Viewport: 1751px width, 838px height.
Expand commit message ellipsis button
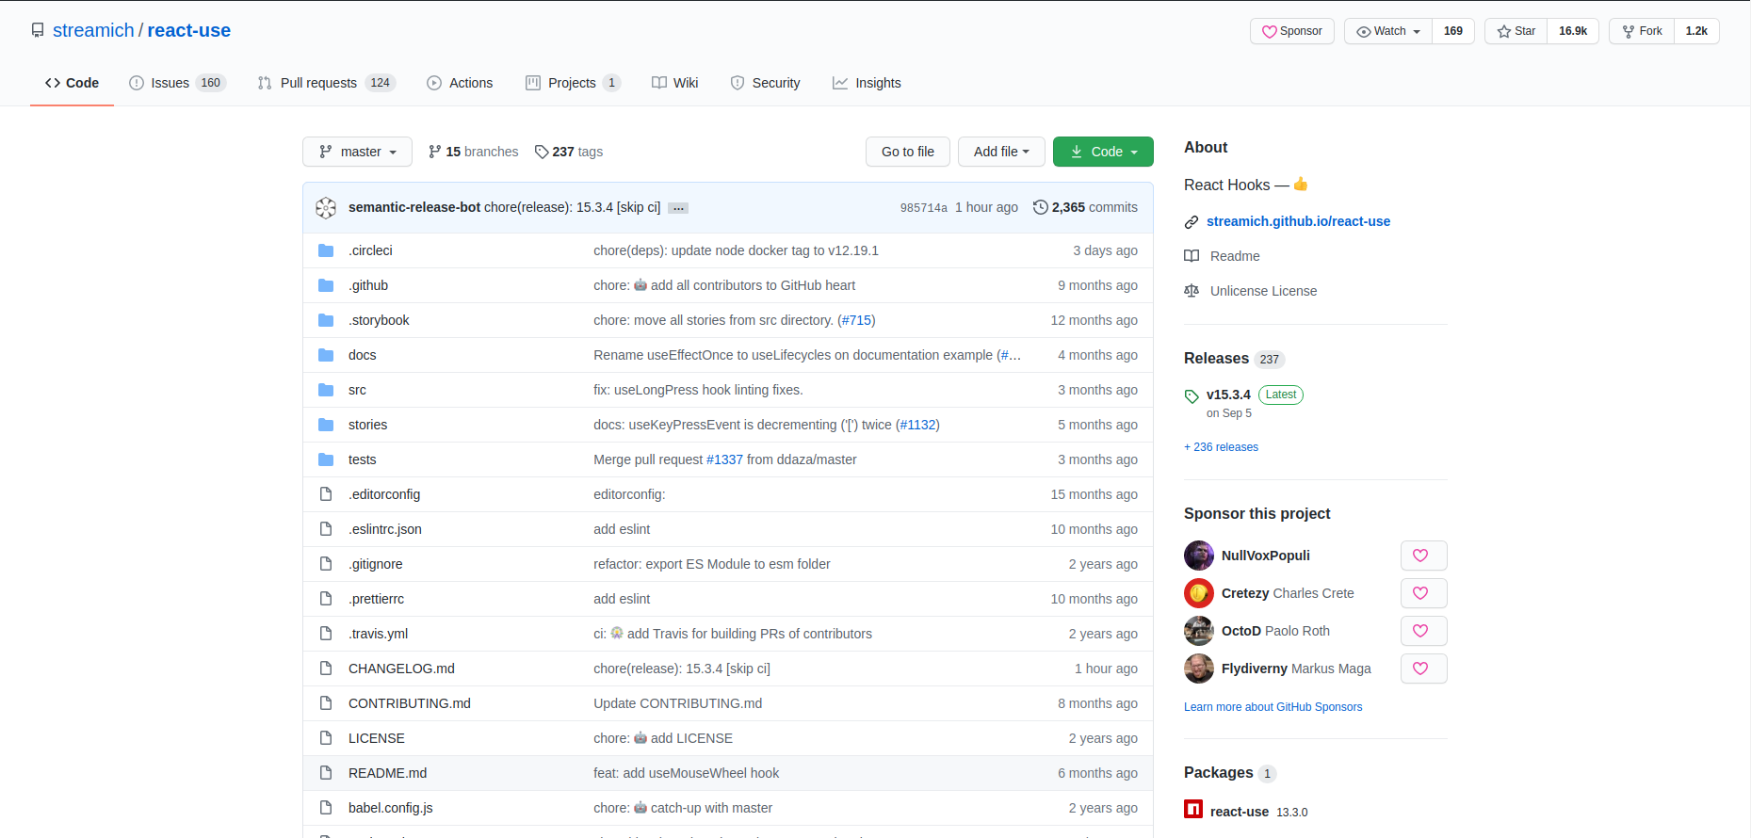[678, 208]
